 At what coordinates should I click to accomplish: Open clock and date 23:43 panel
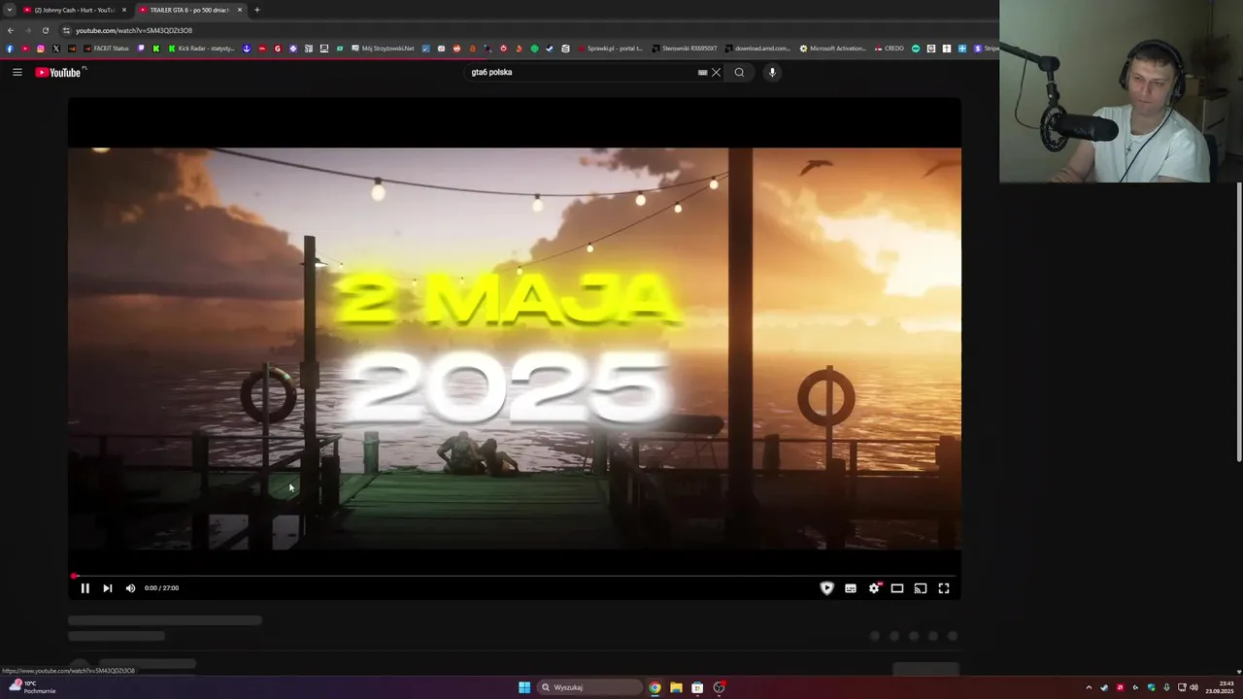tap(1220, 687)
